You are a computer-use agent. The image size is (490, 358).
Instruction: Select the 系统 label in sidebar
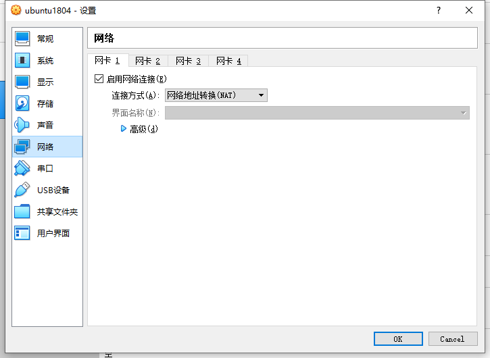click(45, 61)
